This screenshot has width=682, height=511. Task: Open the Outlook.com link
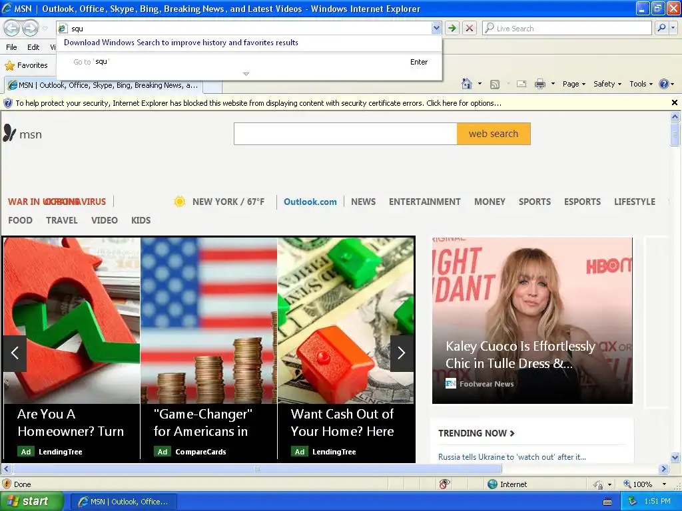(310, 202)
